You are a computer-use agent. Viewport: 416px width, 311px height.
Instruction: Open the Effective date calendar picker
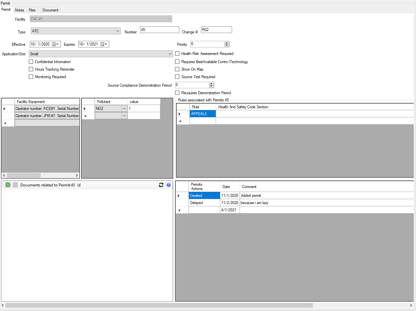56,44
